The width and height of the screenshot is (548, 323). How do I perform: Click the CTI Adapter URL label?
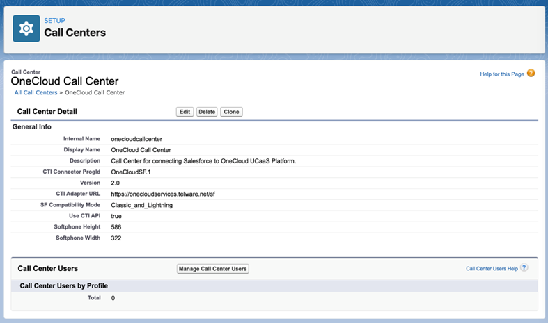tap(78, 194)
